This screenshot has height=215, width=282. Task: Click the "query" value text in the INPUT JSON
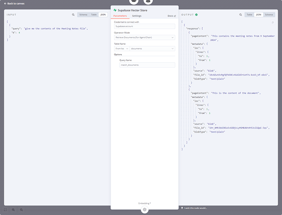[x=56, y=28]
